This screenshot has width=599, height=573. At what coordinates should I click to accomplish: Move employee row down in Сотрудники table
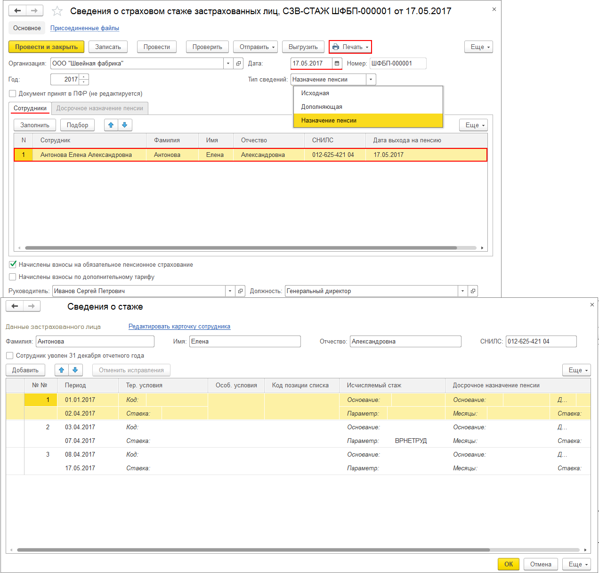pos(125,125)
